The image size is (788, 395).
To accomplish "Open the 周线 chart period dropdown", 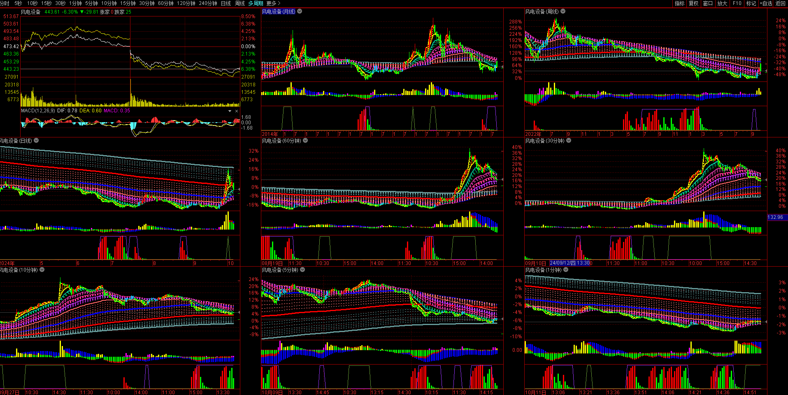I will click(563, 12).
